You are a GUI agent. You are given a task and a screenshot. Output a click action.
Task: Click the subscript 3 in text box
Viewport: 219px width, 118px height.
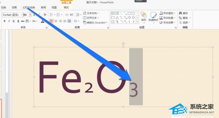pos(134,90)
